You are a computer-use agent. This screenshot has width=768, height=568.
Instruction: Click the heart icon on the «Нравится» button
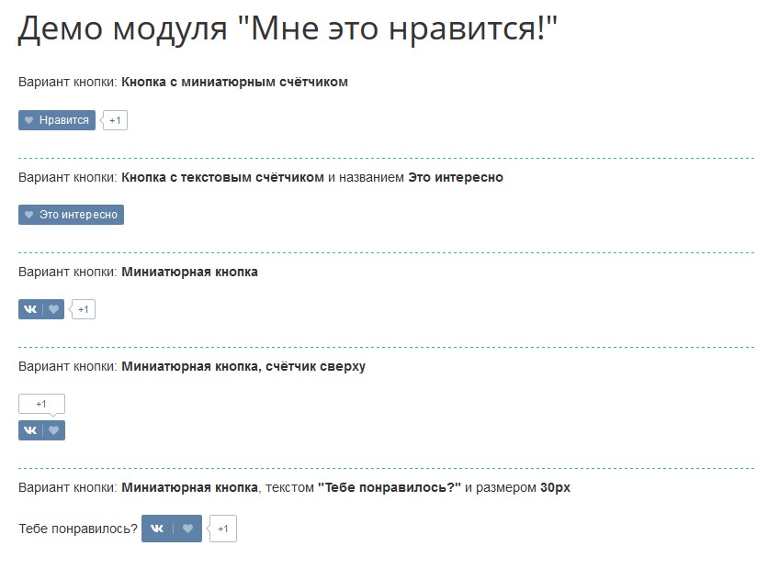click(x=29, y=119)
